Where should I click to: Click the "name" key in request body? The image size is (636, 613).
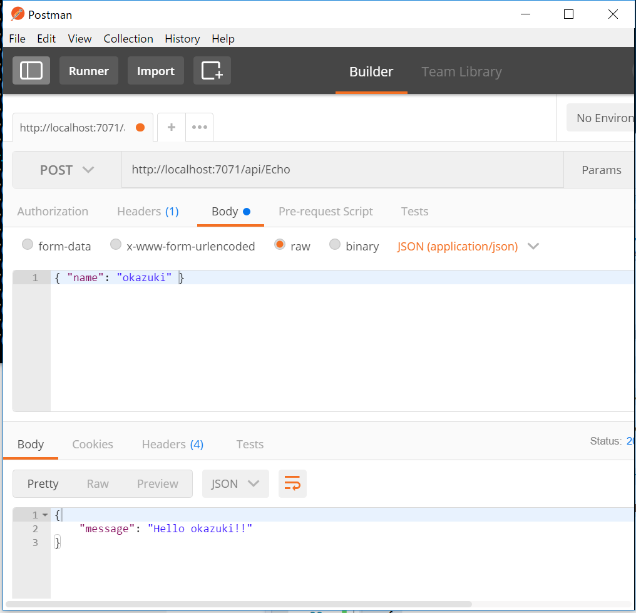click(85, 277)
